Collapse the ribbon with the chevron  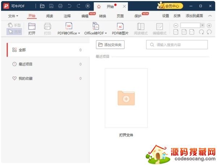tap(210, 16)
